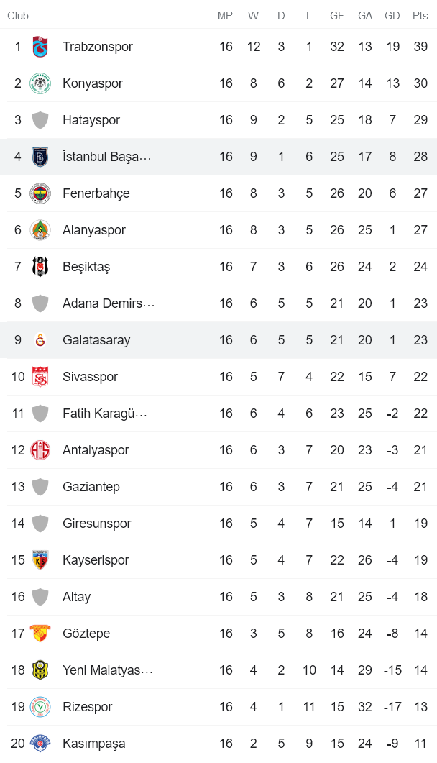Click the Galatasaray club crest
437x763 pixels.
[x=41, y=339]
